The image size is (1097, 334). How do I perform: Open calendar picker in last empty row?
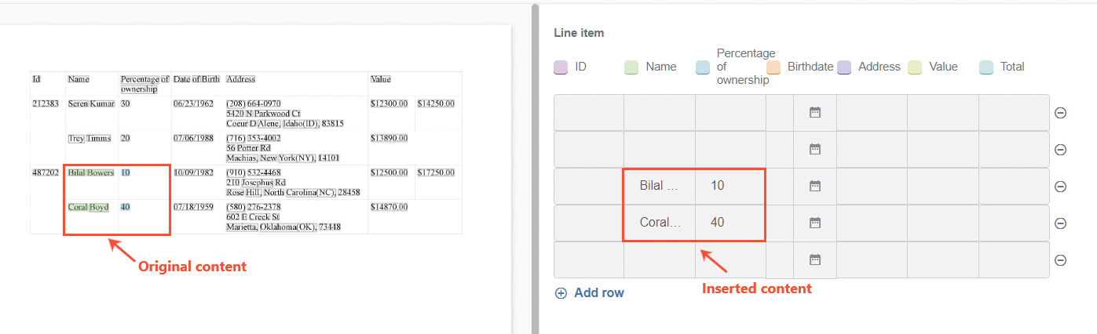(x=814, y=260)
